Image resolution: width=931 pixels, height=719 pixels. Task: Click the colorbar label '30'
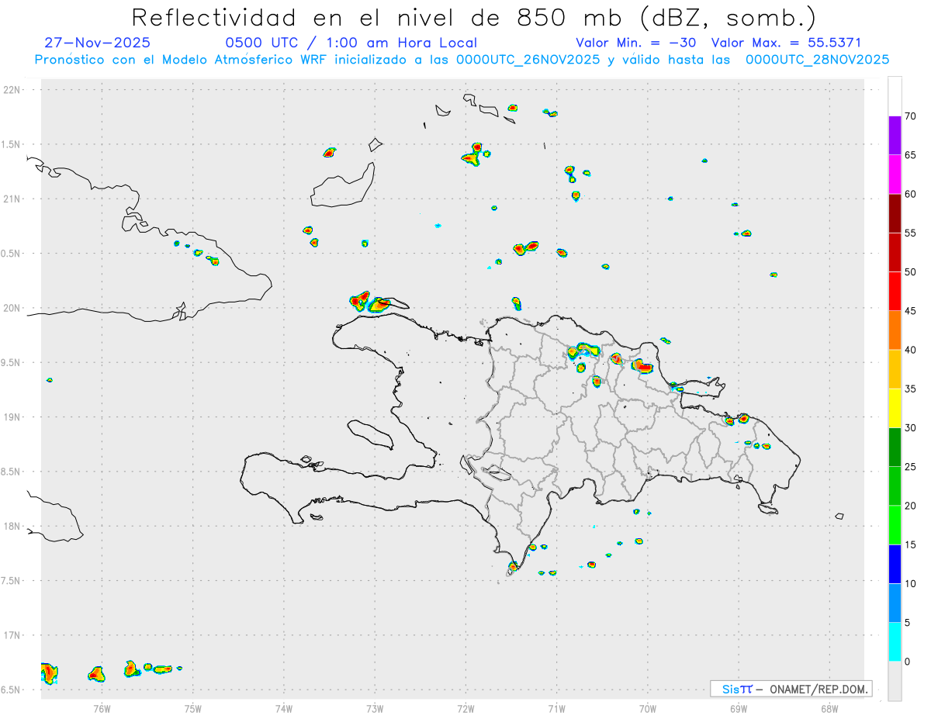coord(910,428)
